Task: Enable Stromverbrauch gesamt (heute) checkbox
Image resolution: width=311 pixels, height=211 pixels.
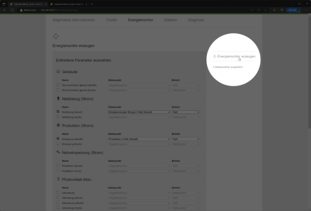Action: 58,90
